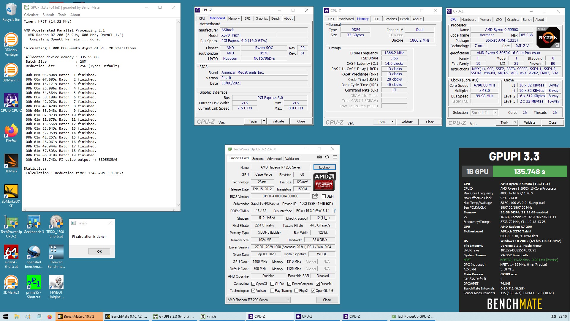The width and height of the screenshot is (570, 321).
Task: Click BenchMate 0.10.7.2 taskbar button
Action: coord(80,317)
